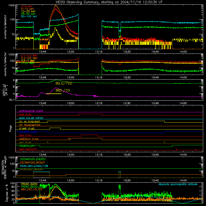The image size is (206, 206).
Task: Click the 12-25 keV legend entry
Action: pos(28,11)
